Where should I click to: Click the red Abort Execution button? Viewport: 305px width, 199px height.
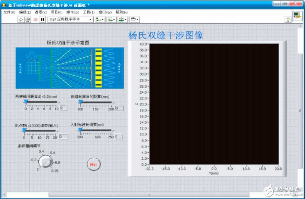(36, 20)
